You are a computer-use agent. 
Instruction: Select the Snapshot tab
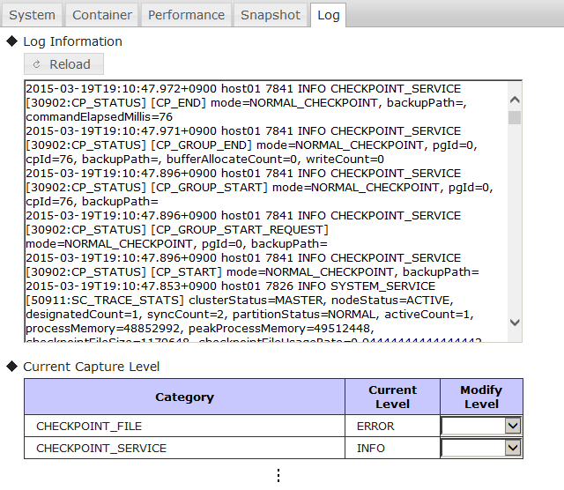pos(271,15)
